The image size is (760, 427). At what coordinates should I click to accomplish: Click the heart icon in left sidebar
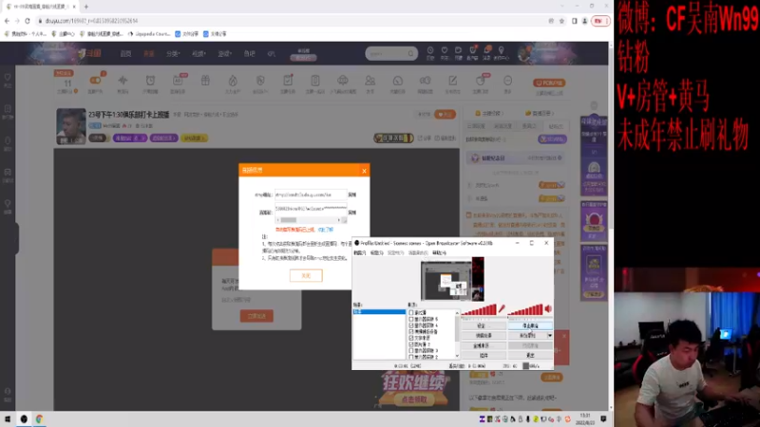(8, 77)
